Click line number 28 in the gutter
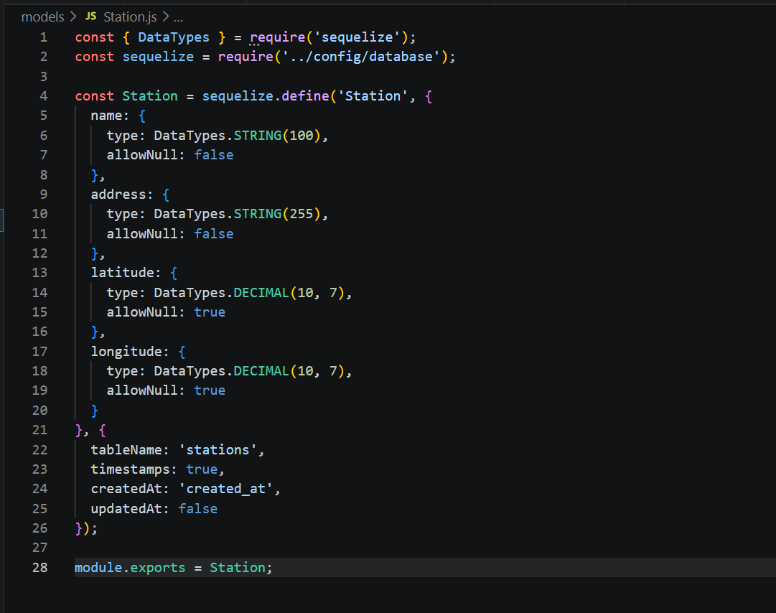The image size is (776, 613). tap(40, 568)
